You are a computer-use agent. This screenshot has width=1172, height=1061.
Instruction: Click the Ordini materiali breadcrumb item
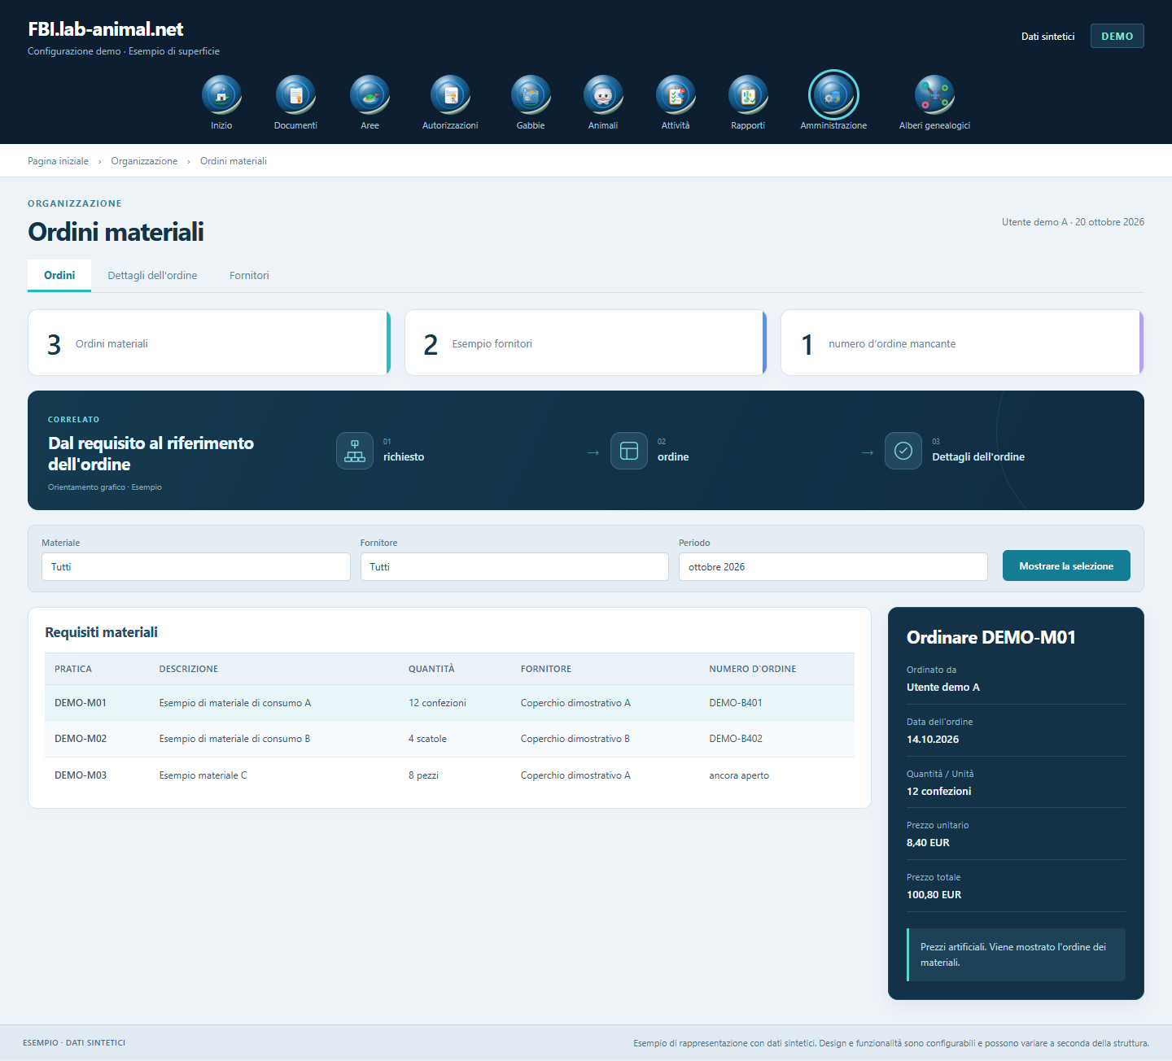234,161
